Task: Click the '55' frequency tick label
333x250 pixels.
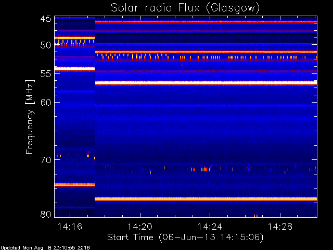Action: (46, 74)
